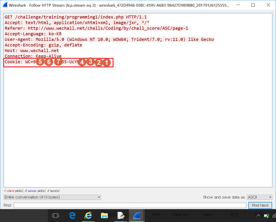Viewport: 276px width, 222px height.
Task: Click the Find Next button
Action: (x=260, y=205)
